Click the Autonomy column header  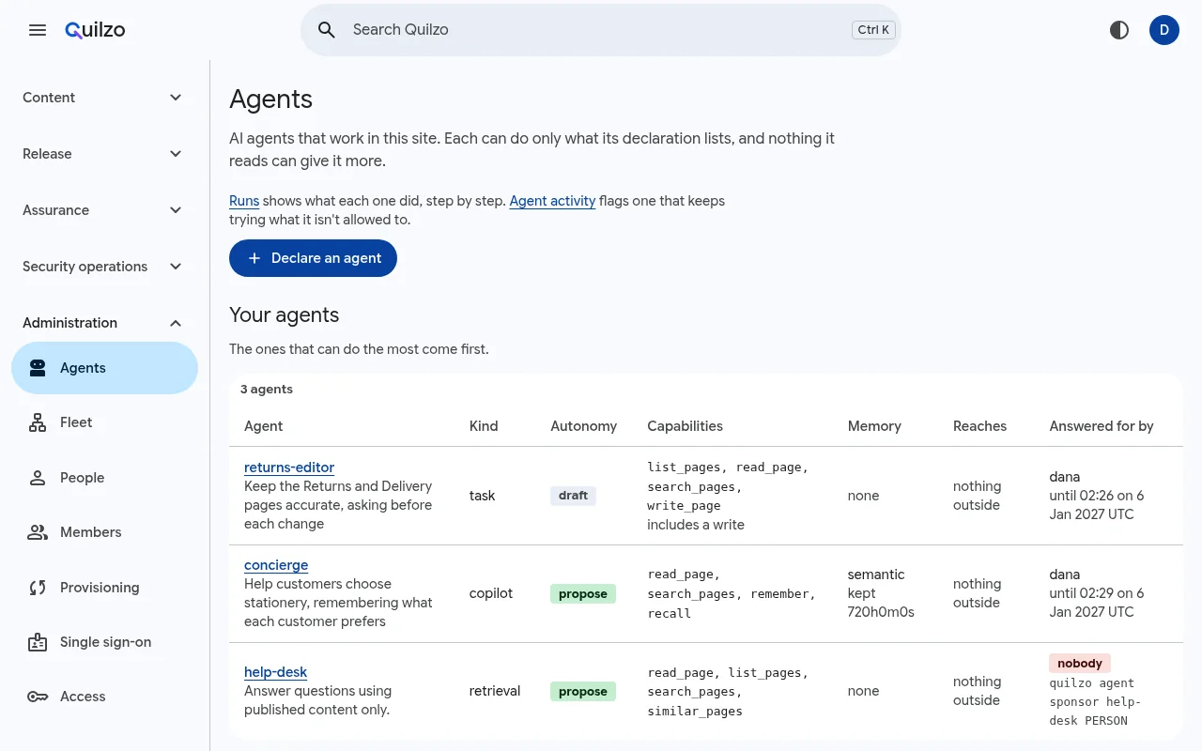click(583, 426)
